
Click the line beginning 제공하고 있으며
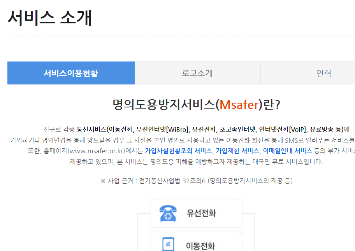(x=196, y=161)
